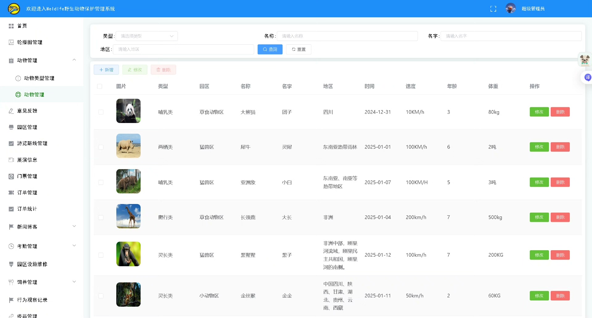Click the fullscreen toggle icon in header
The image size is (592, 318).
(x=493, y=9)
